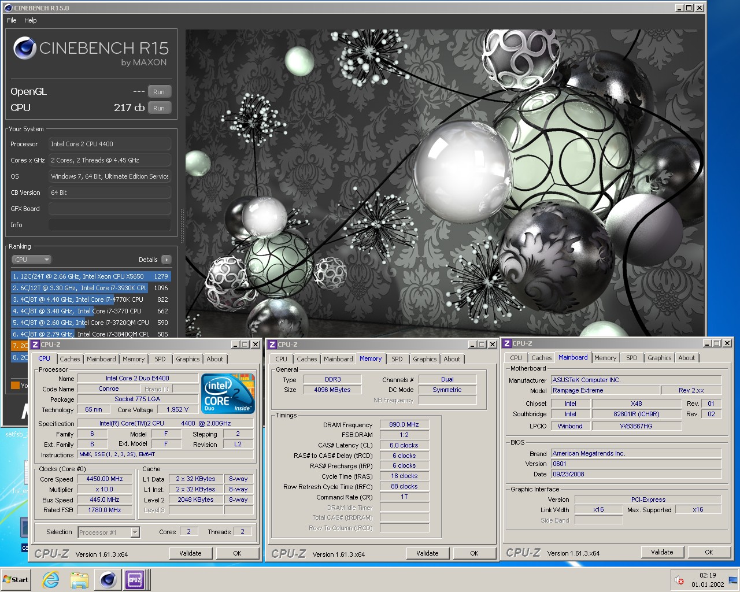
Task: Open the CPU ranking type dropdown
Action: point(32,260)
